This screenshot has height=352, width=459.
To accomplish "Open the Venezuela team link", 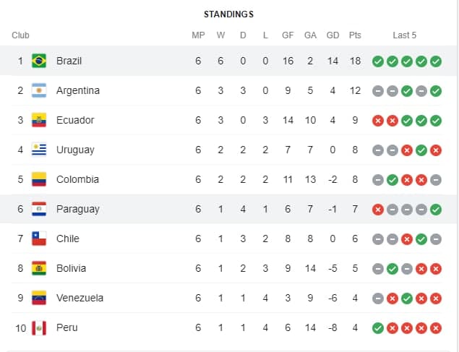I will pyautogui.click(x=80, y=298).
